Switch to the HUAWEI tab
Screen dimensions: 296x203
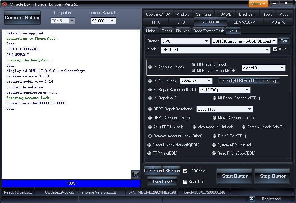(x=225, y=14)
